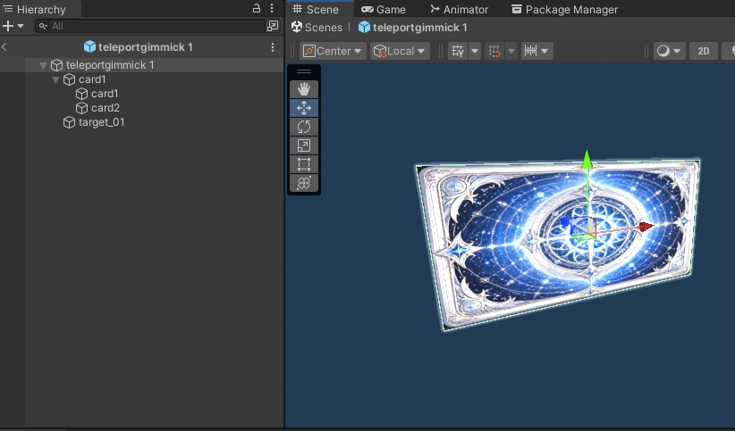Click the Scenes breadcrumb
The height and width of the screenshot is (431, 735).
[x=317, y=28]
